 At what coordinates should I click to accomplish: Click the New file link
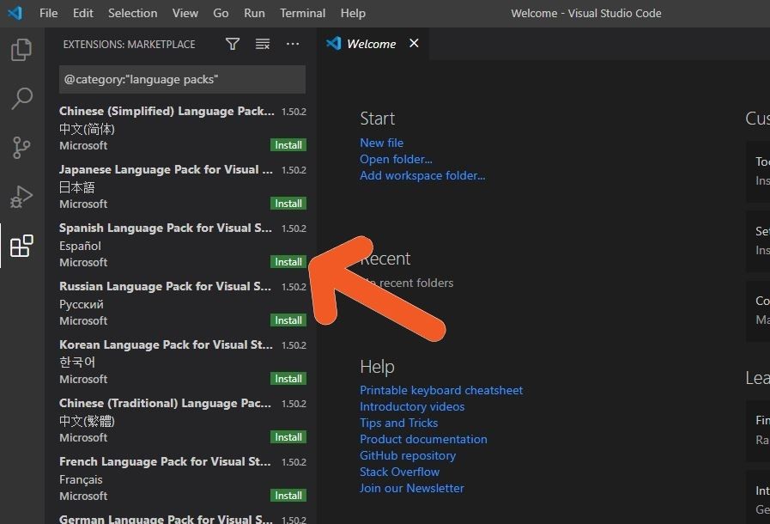381,143
